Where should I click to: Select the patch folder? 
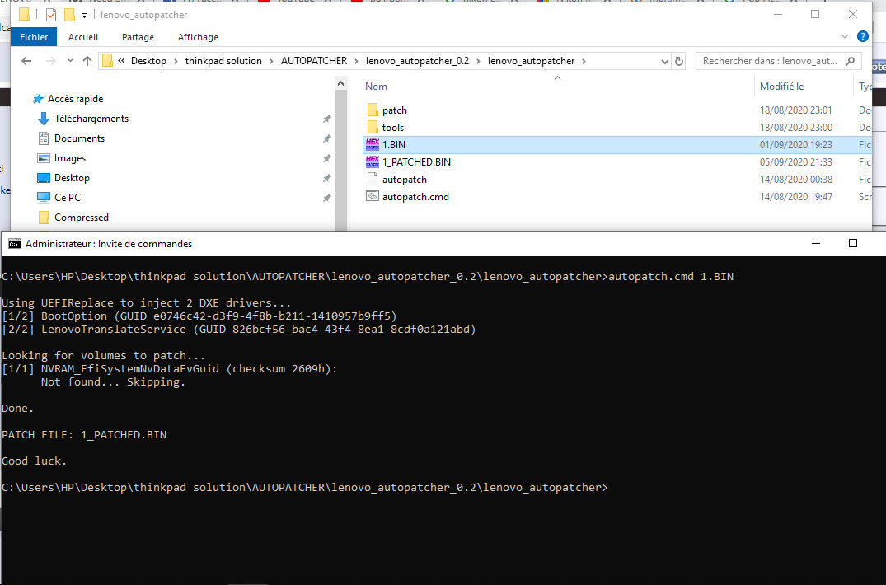click(395, 110)
